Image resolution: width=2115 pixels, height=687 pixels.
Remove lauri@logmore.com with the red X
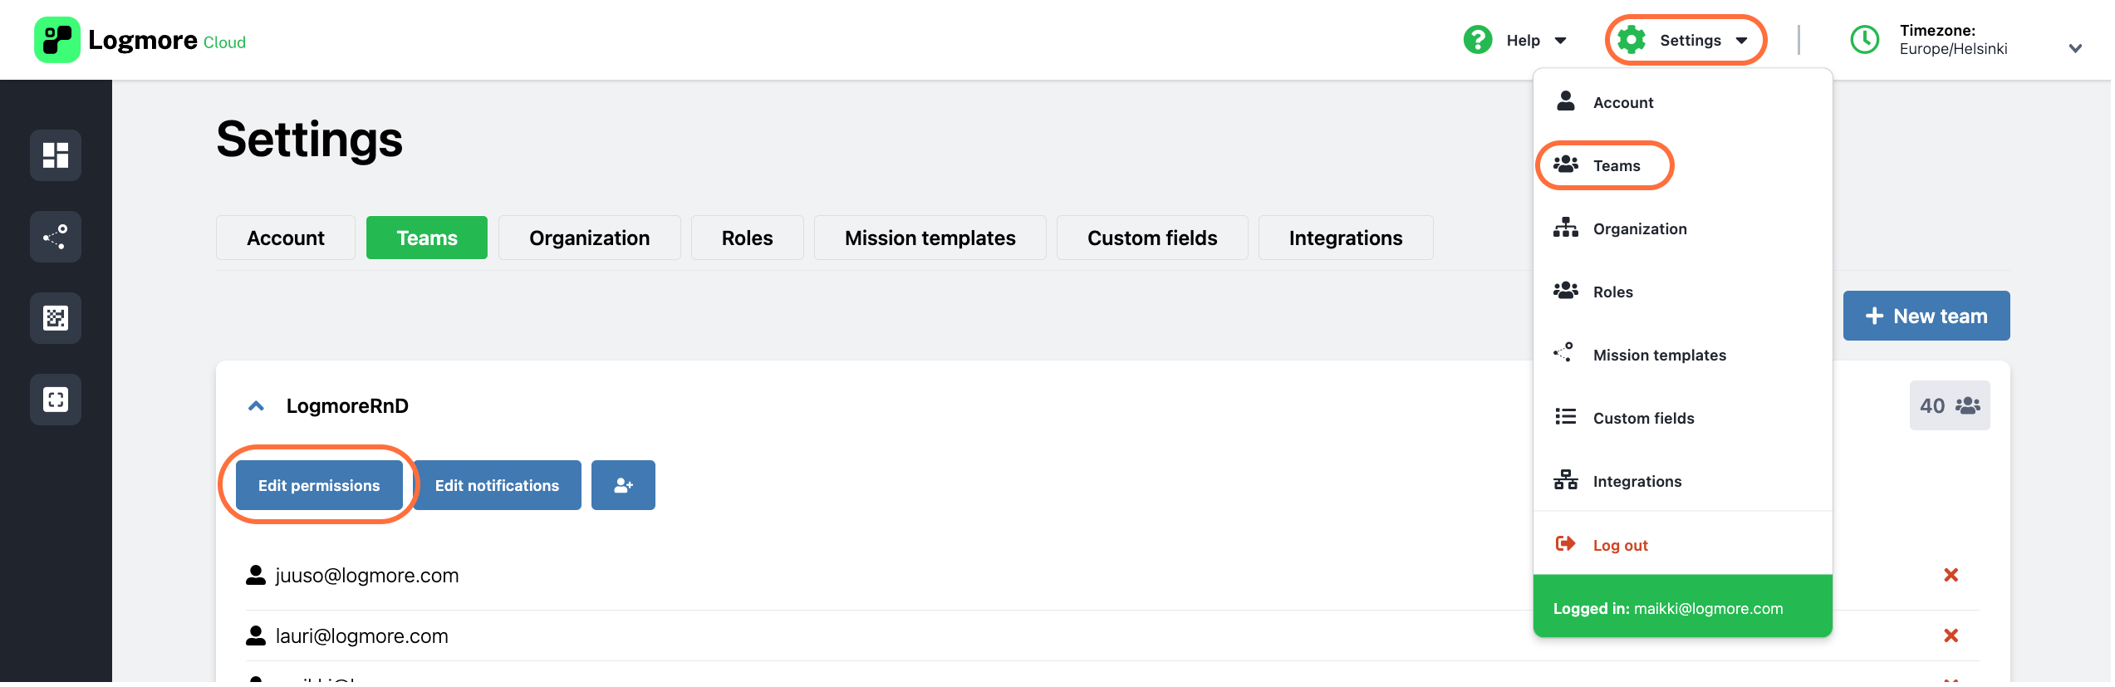tap(1952, 636)
